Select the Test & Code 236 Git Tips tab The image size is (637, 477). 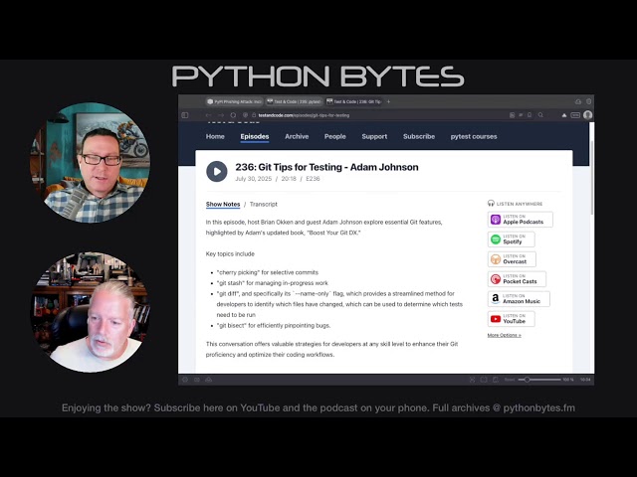click(x=354, y=101)
